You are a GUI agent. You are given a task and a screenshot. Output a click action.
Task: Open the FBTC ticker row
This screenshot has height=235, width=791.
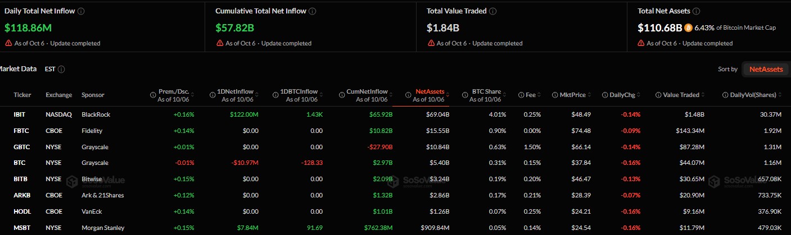(395, 131)
